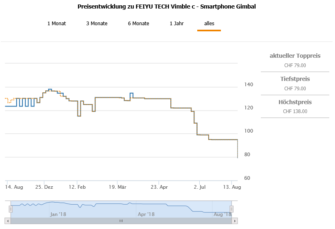This screenshot has height=229, width=335.
Task: Click the CHF 138.00 highest price value
Action: (x=295, y=111)
